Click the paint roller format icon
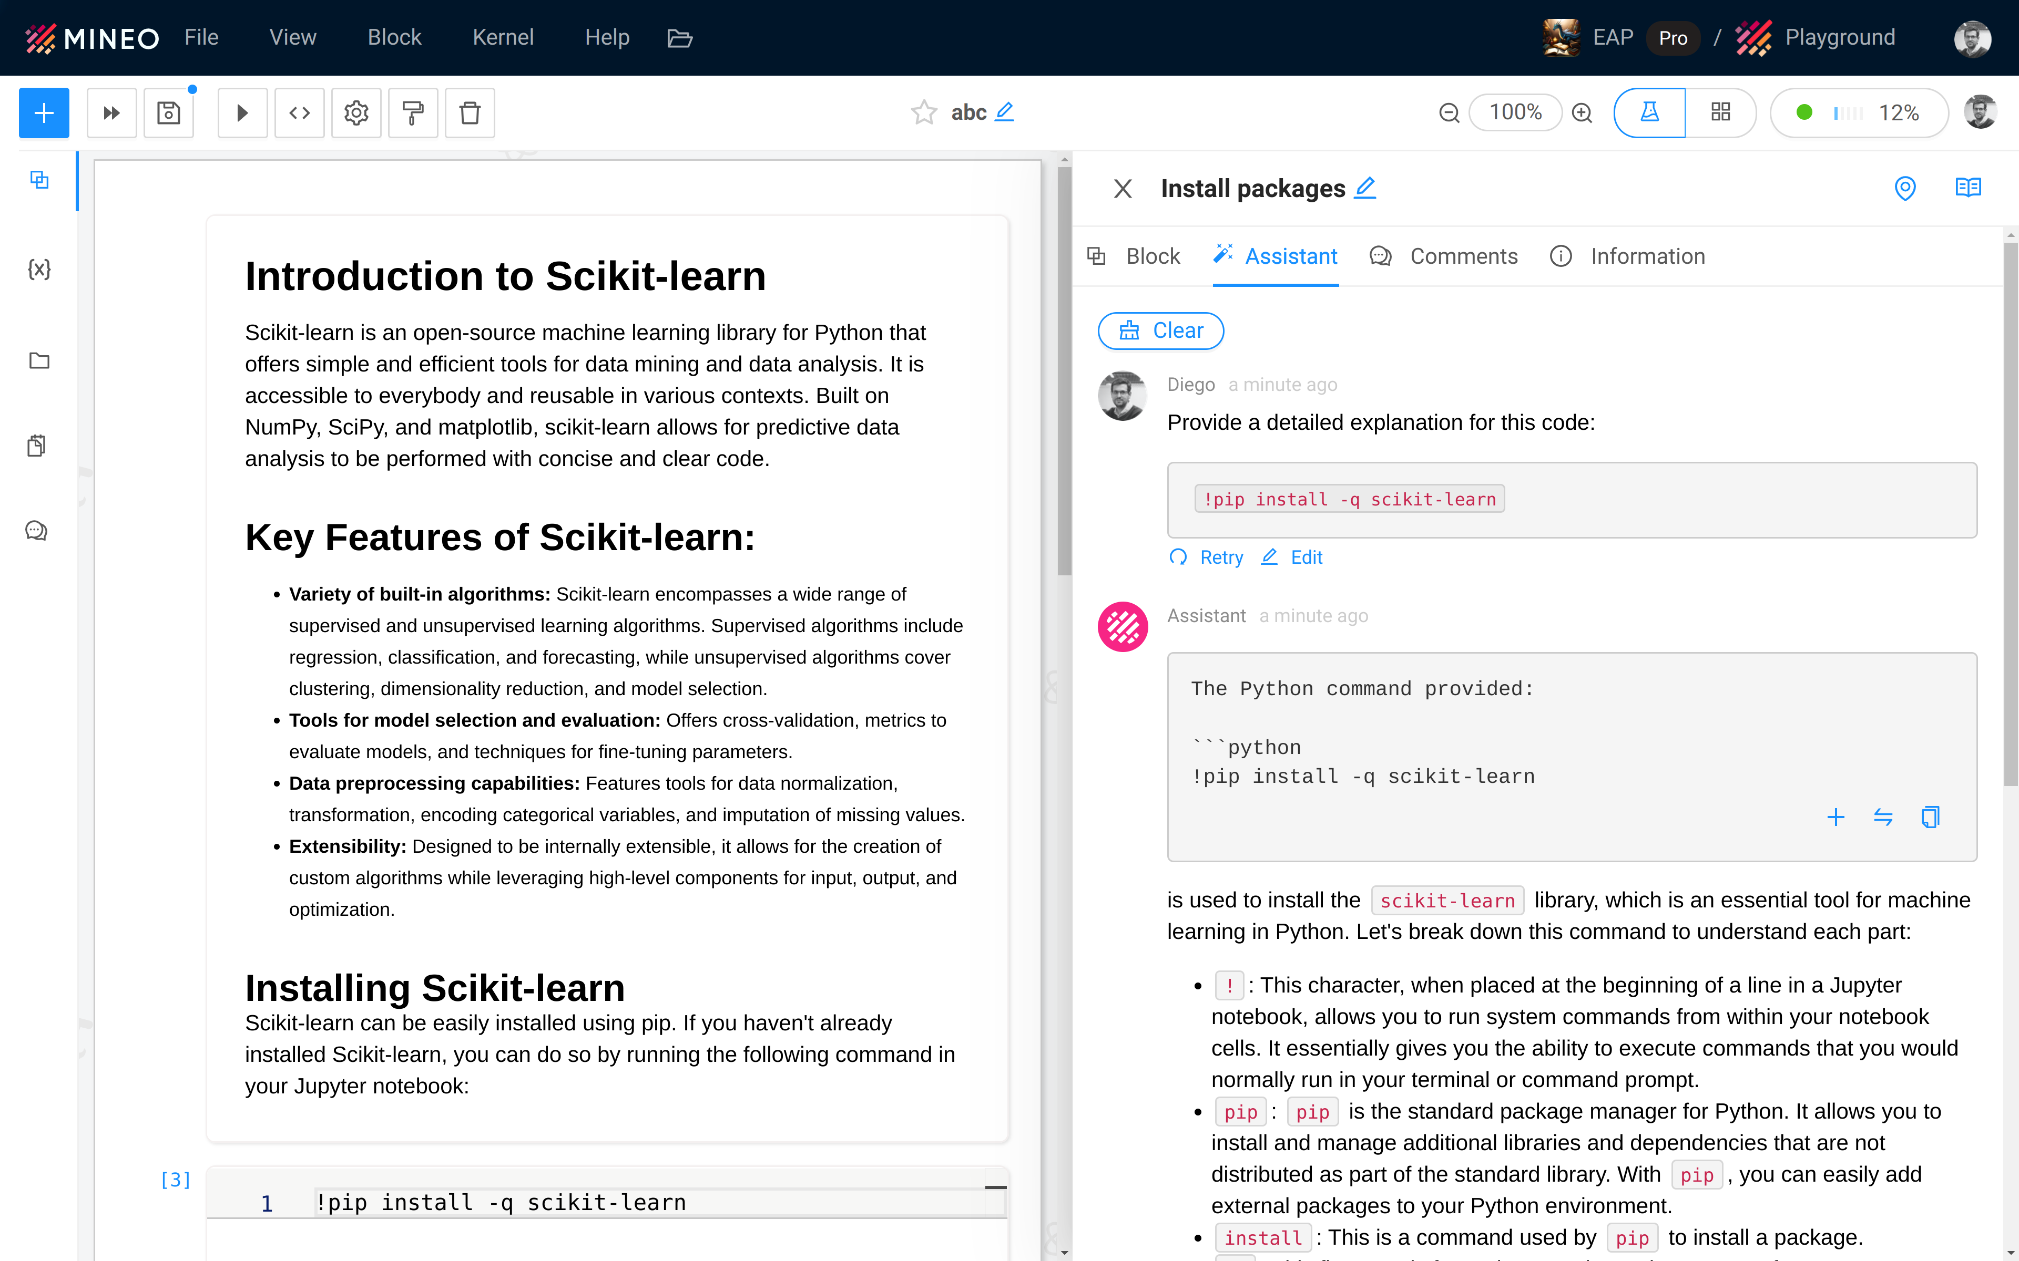The height and width of the screenshot is (1261, 2019). [413, 112]
